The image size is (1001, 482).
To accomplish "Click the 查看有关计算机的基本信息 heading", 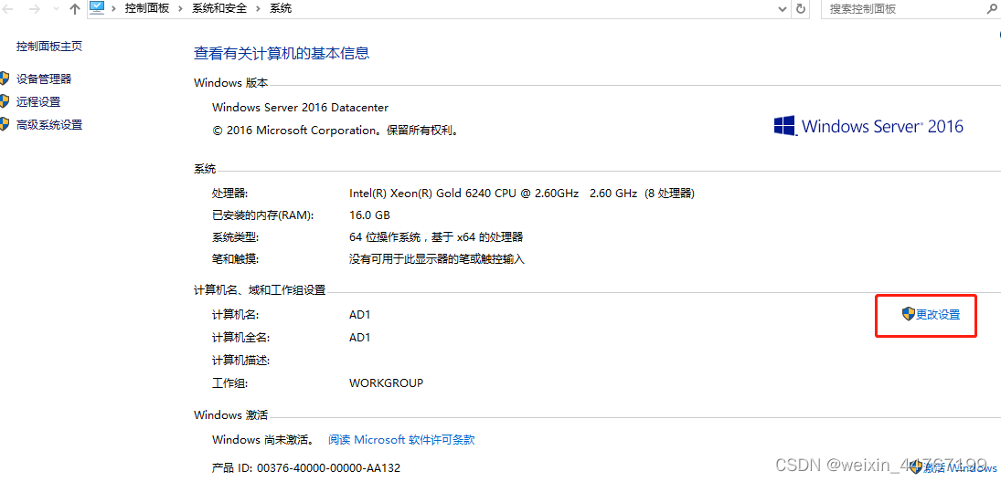I will pos(282,54).
